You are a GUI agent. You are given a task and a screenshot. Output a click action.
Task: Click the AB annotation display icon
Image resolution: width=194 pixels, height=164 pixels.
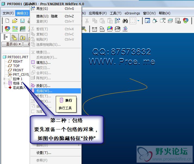click(x=163, y=20)
